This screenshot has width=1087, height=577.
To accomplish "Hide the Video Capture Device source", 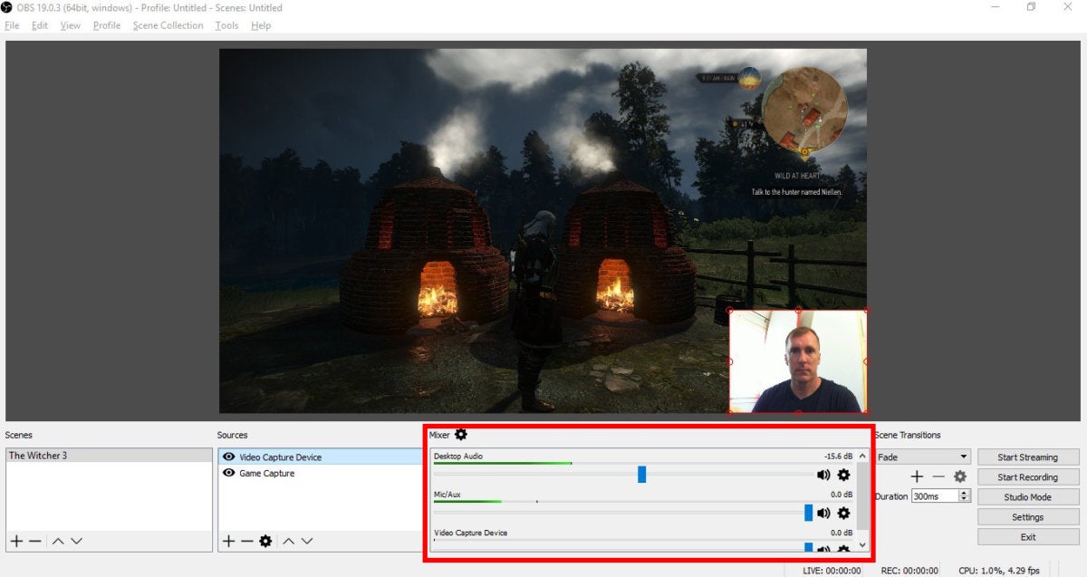I will click(229, 457).
